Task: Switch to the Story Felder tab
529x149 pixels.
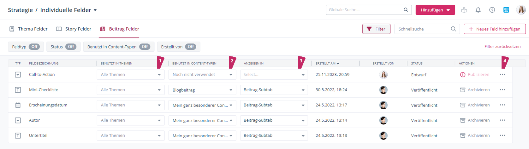Action: point(74,29)
